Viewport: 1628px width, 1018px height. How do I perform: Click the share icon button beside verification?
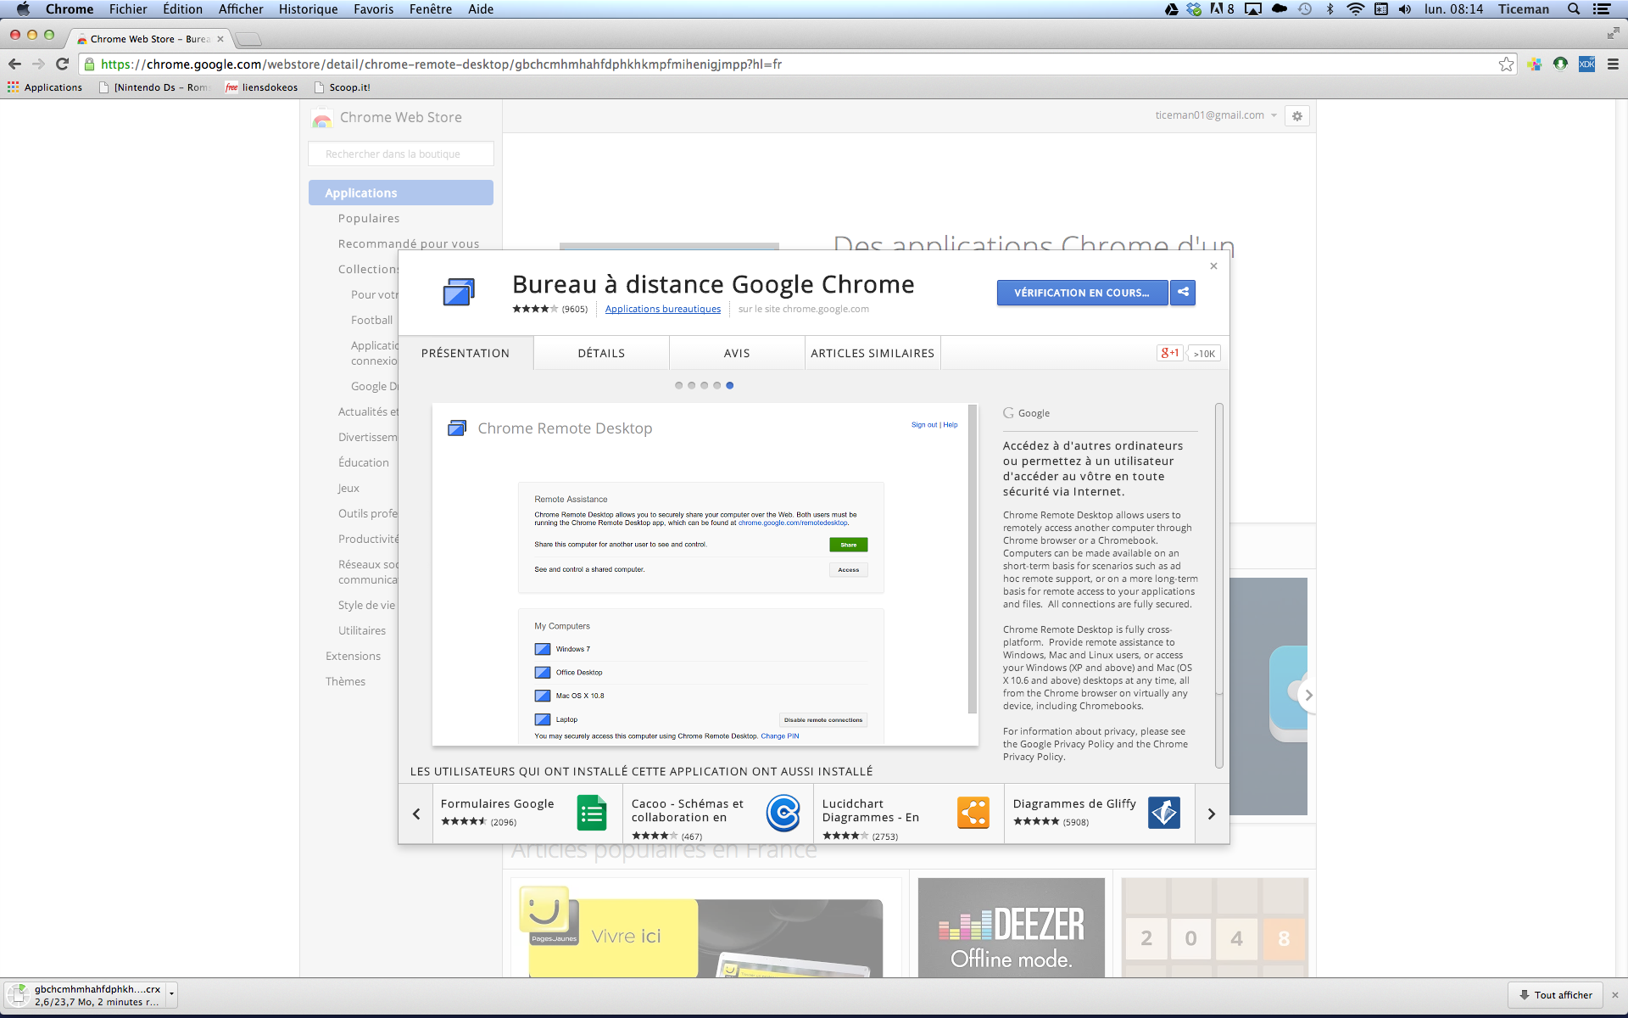click(x=1183, y=293)
